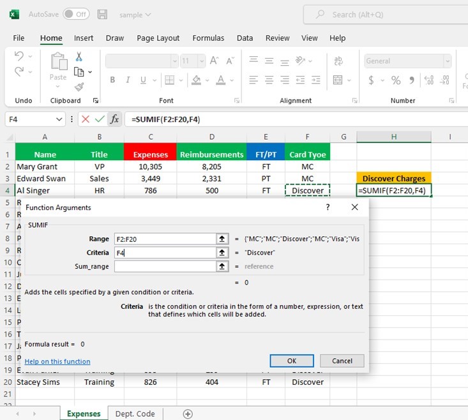The width and height of the screenshot is (468, 420).
Task: Switch to the Data tab
Action: [x=245, y=38]
